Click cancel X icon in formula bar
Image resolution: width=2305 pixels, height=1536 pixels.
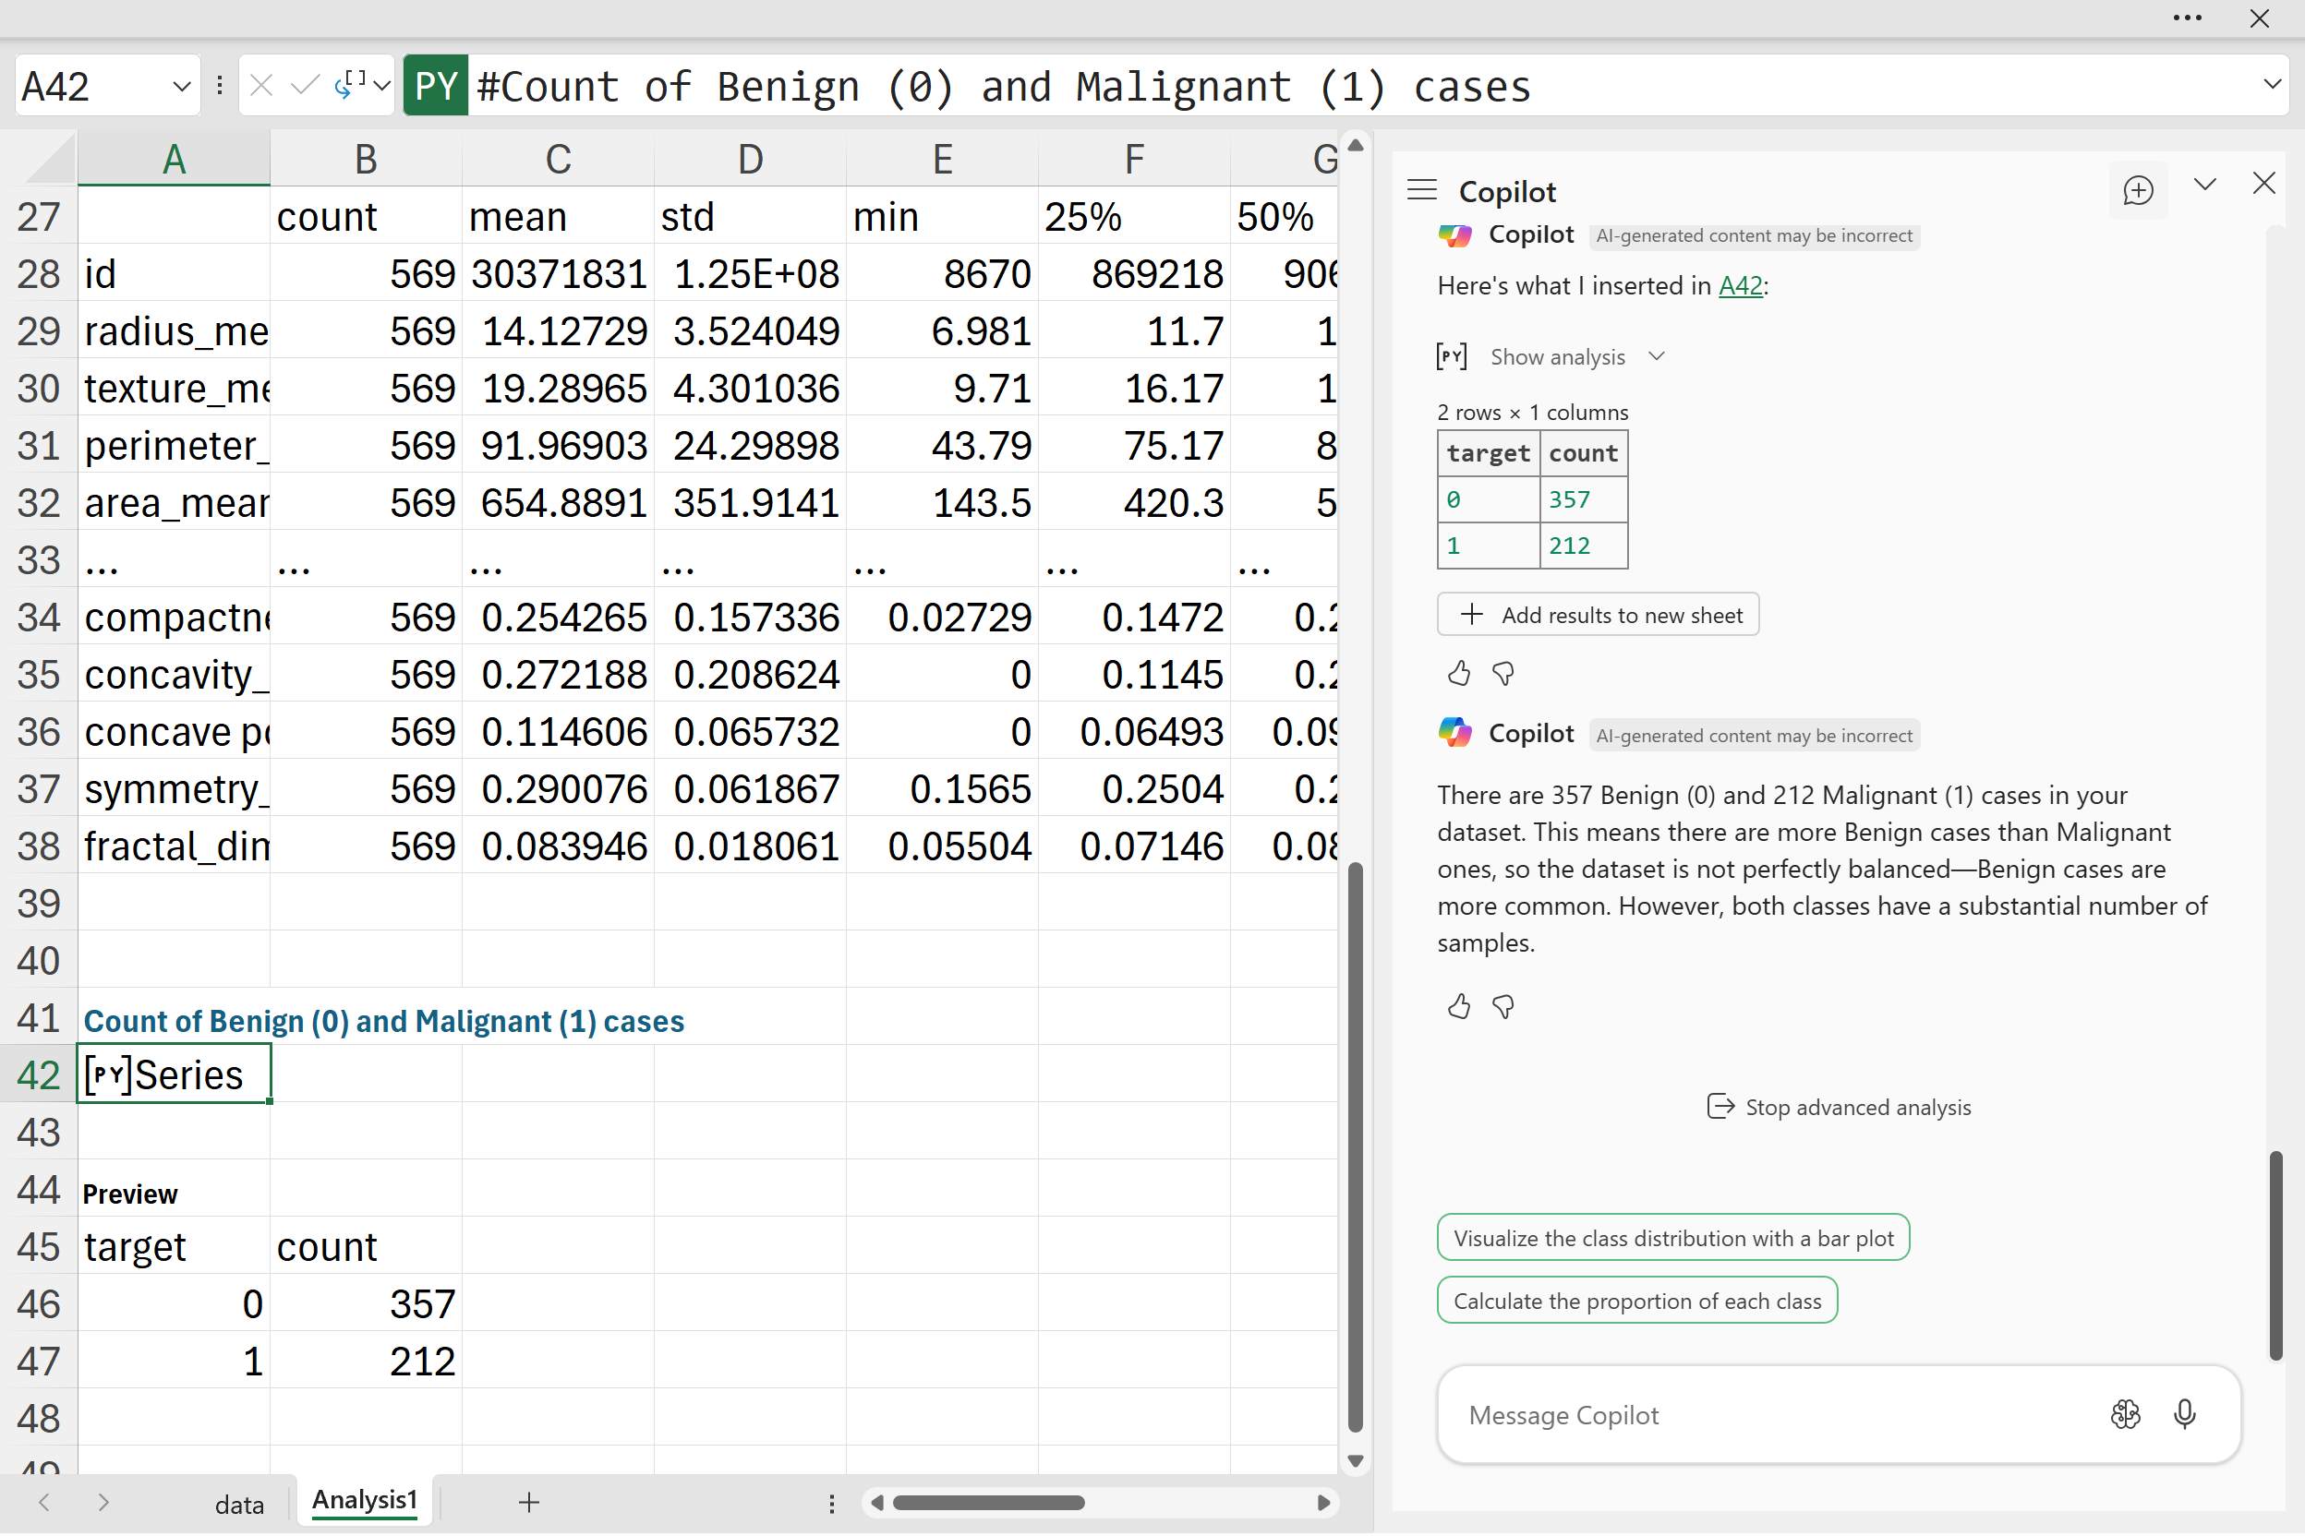click(x=260, y=86)
